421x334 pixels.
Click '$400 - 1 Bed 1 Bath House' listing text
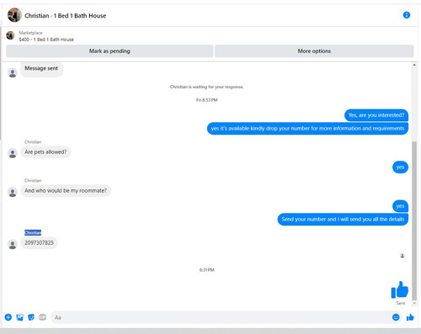46,40
